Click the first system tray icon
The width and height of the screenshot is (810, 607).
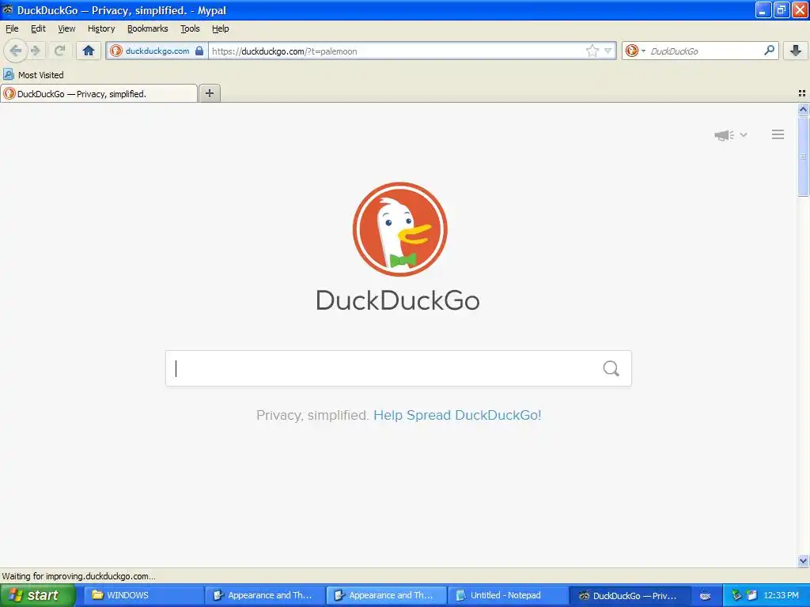(x=737, y=595)
